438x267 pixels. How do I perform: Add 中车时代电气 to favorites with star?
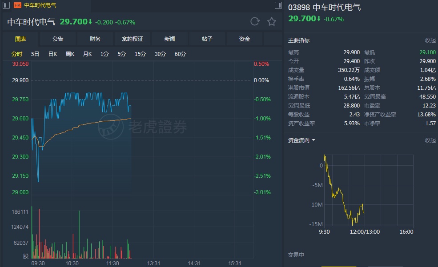coord(272,22)
